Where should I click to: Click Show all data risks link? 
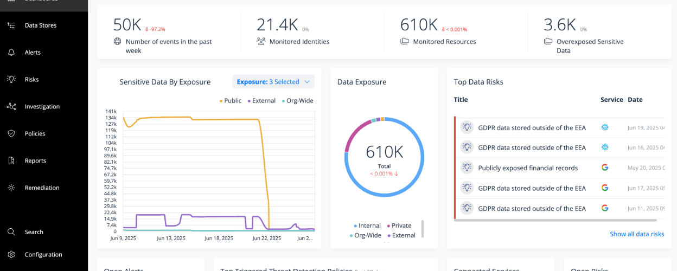pos(637,234)
